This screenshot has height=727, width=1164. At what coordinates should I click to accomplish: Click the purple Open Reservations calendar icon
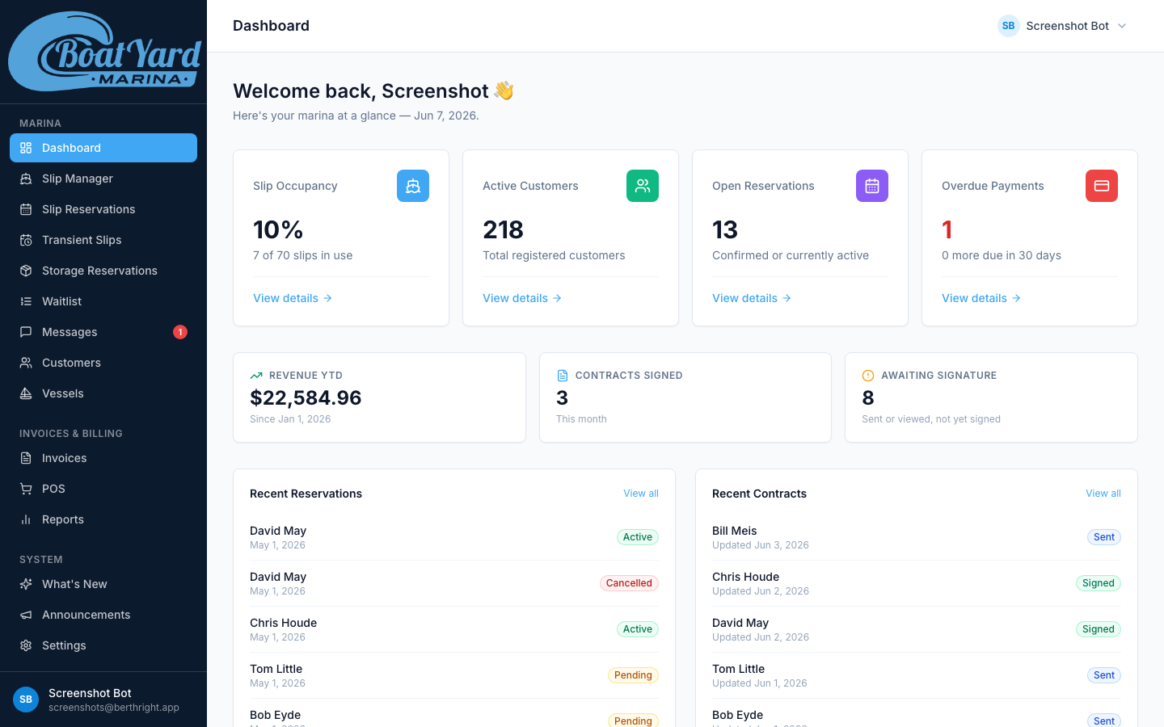click(x=872, y=186)
